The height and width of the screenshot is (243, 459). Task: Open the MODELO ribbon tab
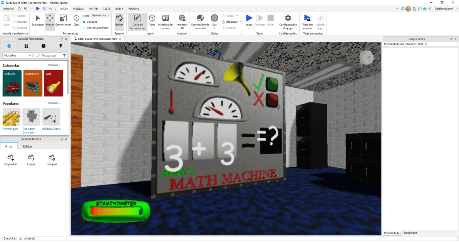pyautogui.click(x=78, y=8)
